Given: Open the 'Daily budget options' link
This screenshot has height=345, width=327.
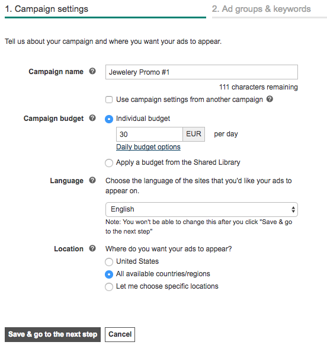Looking at the screenshot, I should click(x=148, y=147).
